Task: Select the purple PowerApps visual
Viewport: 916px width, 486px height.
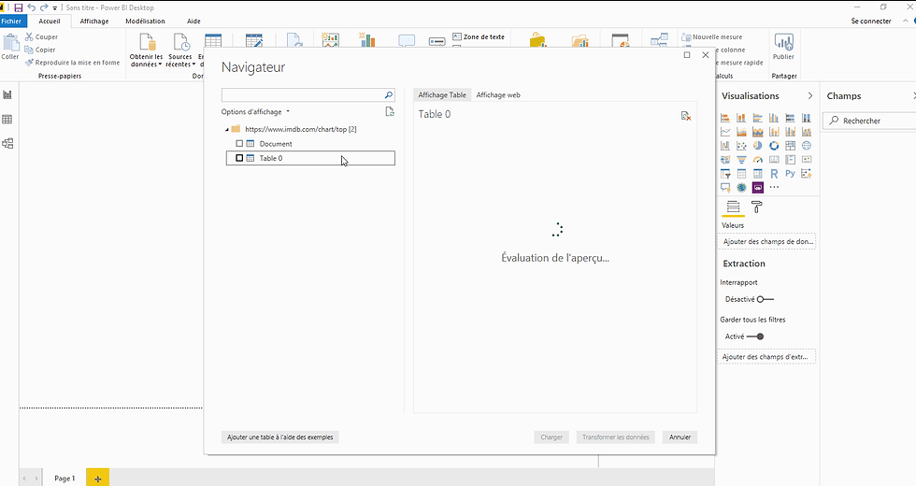Action: 758,188
